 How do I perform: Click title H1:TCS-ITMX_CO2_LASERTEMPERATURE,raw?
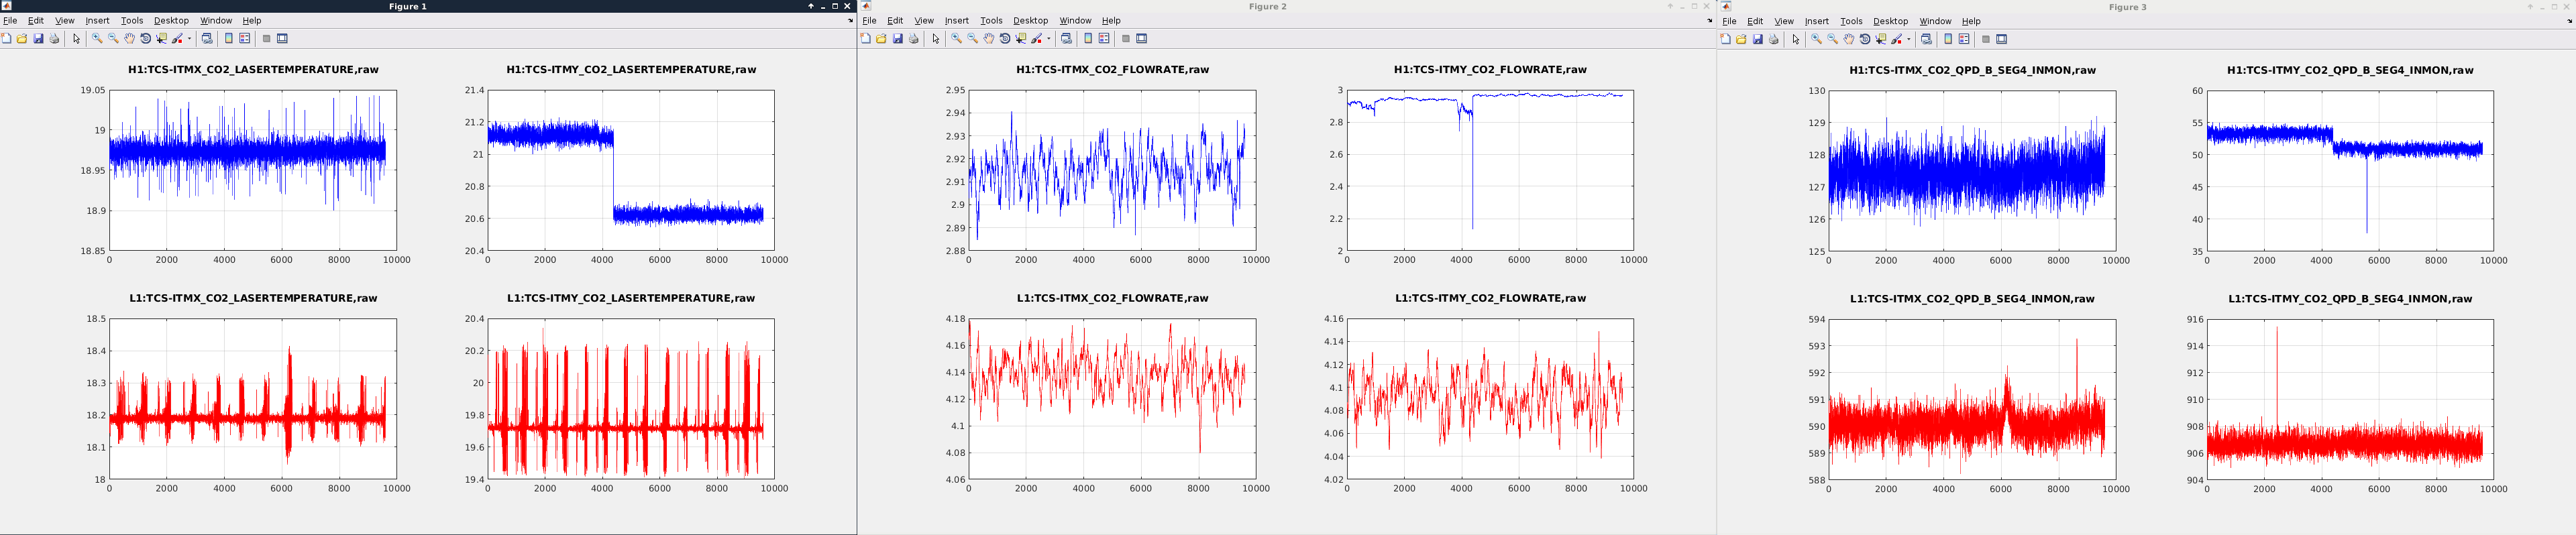point(253,70)
